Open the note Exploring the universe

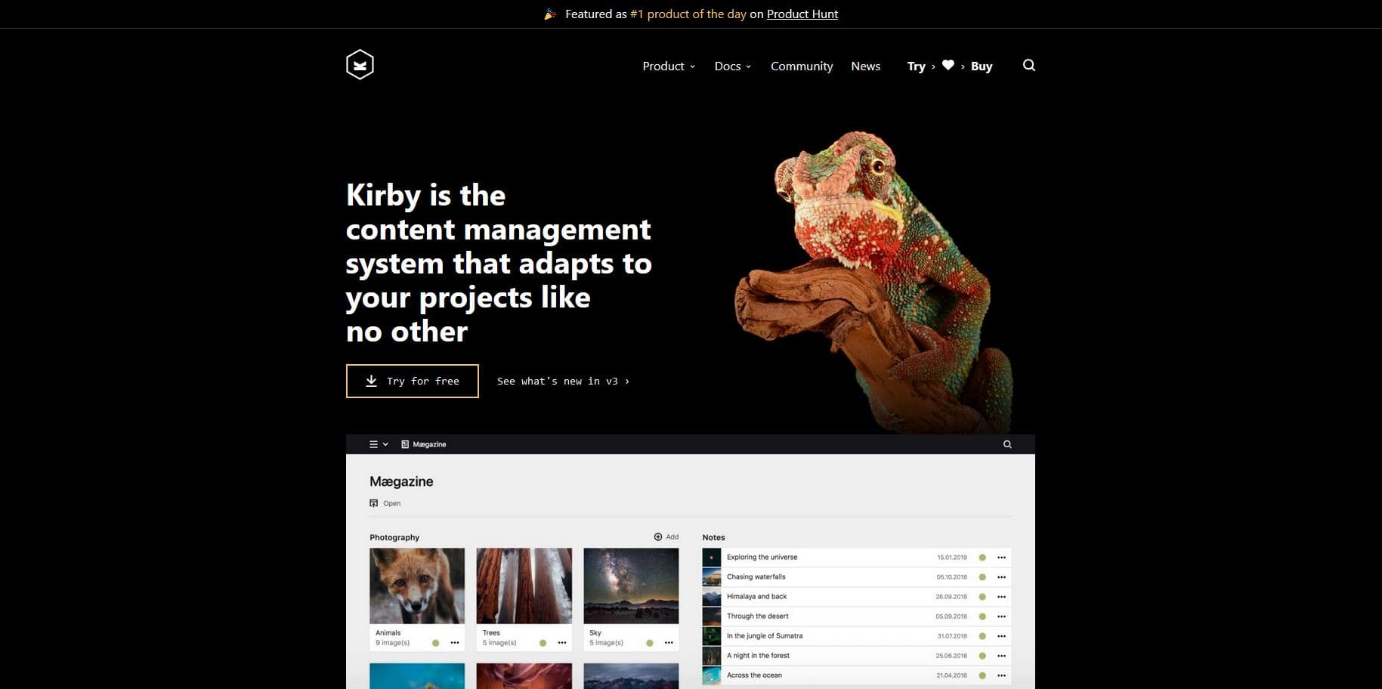(x=762, y=558)
